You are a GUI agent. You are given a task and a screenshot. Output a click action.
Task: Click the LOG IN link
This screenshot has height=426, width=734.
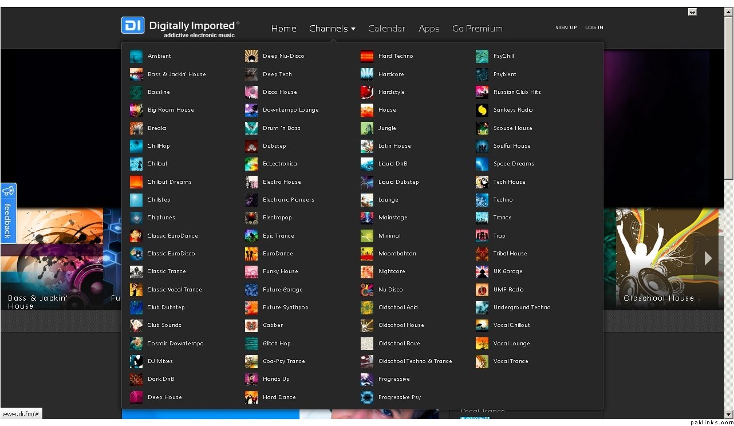point(594,27)
